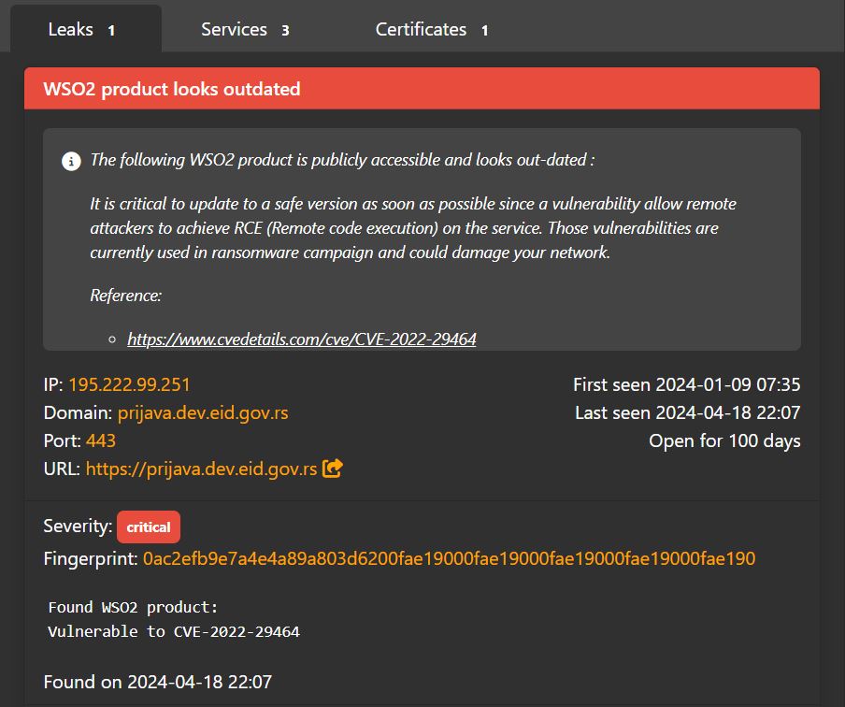Click the 'Severity:' label
Screen dimensions: 845x707
(79, 526)
